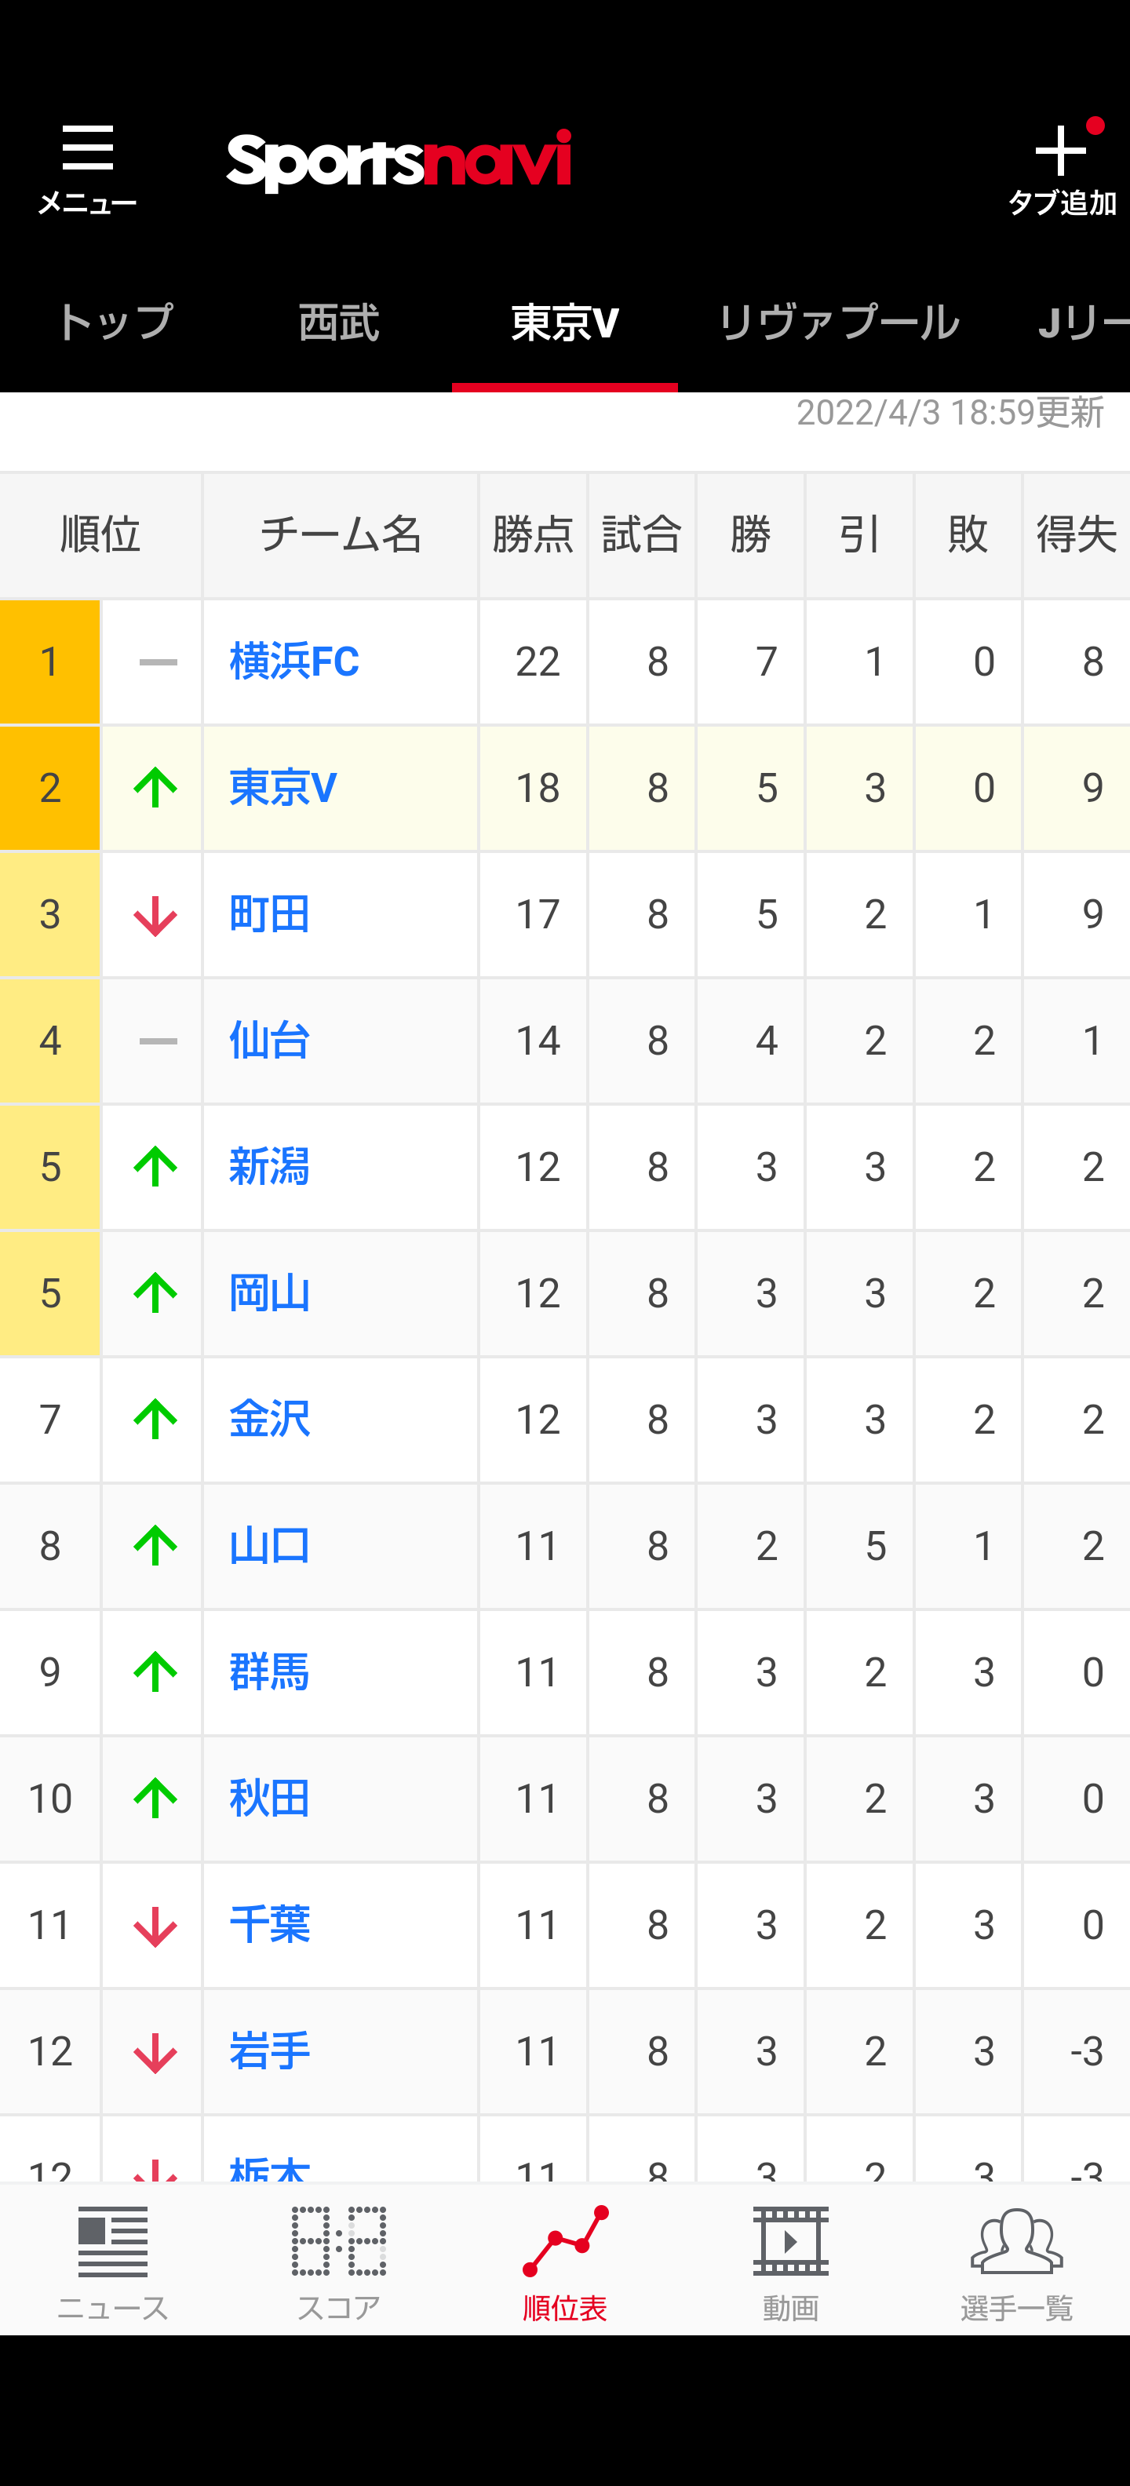Viewport: 1130px width, 2486px height.
Task: Open the 新潟 team link
Action: click(269, 1167)
